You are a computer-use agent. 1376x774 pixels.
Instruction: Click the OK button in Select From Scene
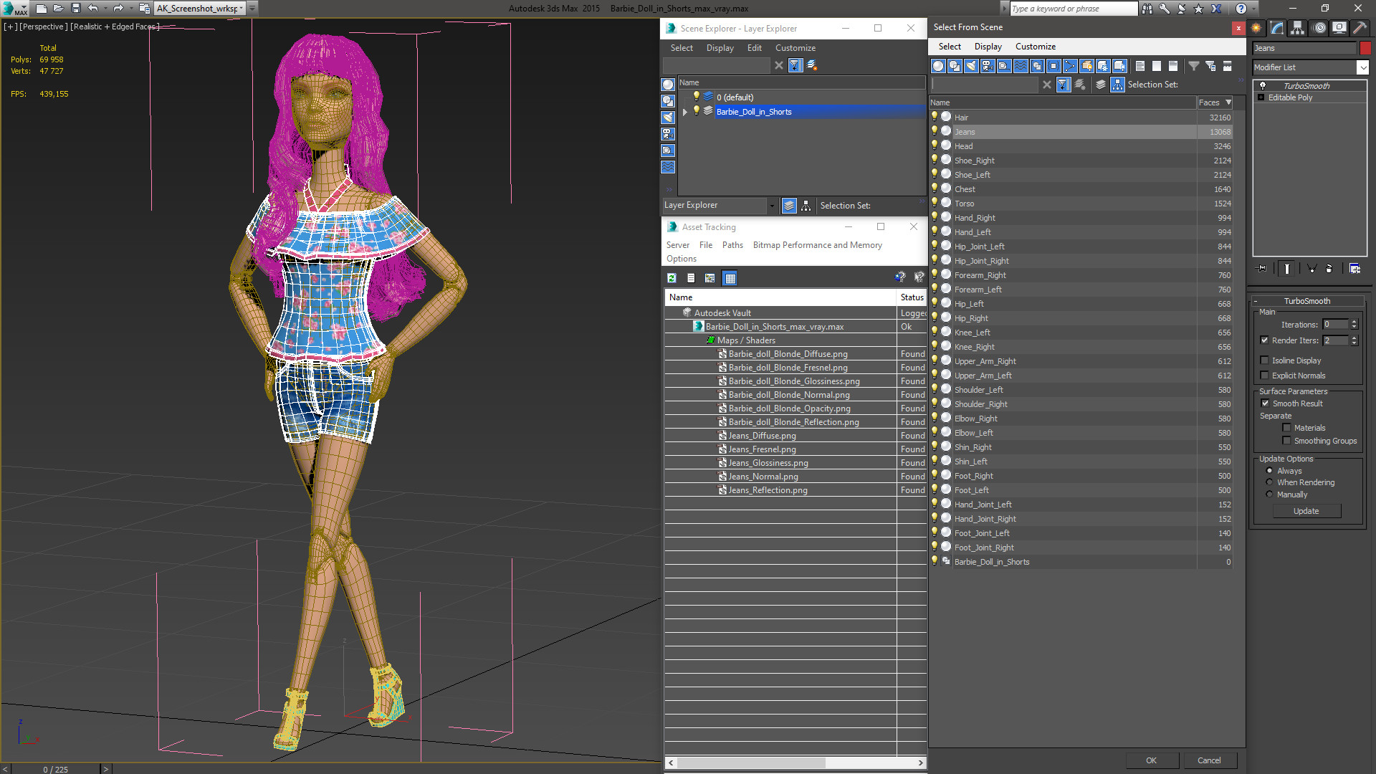(1151, 760)
